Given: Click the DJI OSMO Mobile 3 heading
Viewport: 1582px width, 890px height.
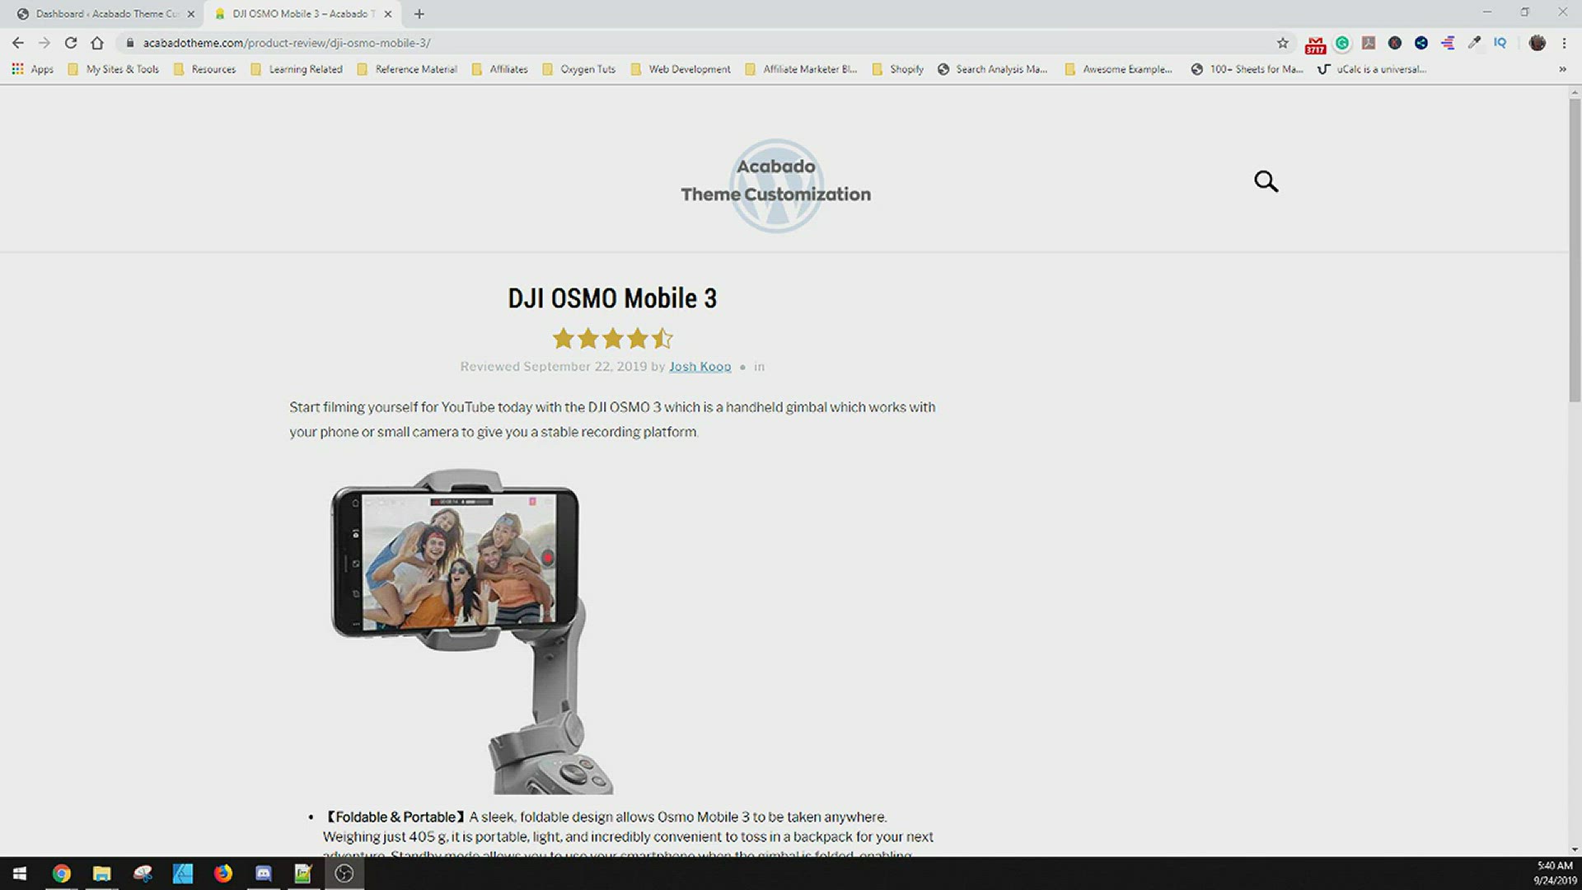Looking at the screenshot, I should click(612, 298).
